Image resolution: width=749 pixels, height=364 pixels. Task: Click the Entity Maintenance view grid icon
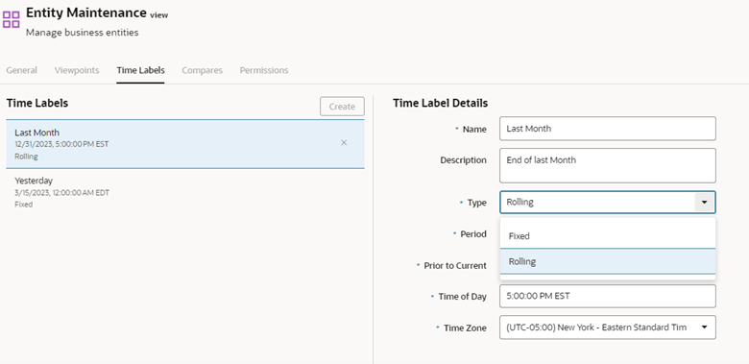pyautogui.click(x=11, y=19)
